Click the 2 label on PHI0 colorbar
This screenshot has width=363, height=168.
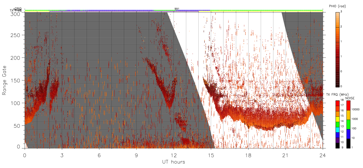341,27
